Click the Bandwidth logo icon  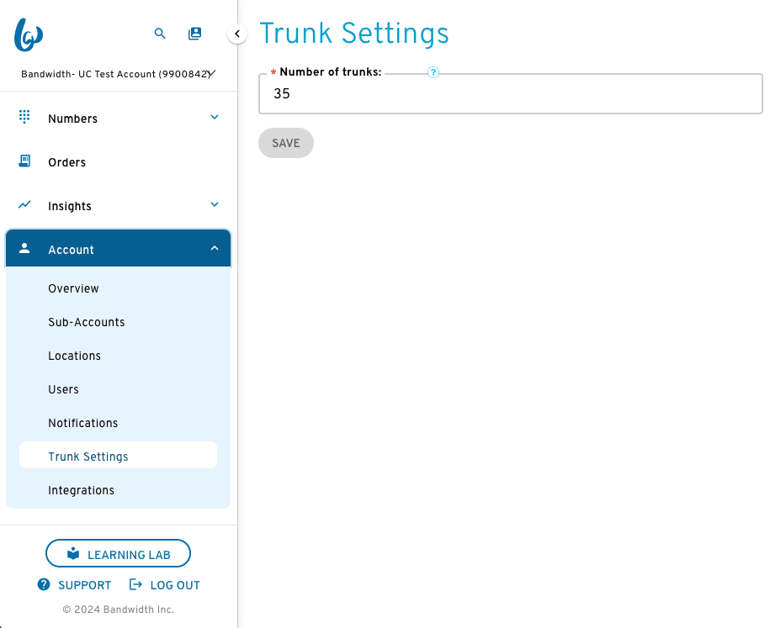[29, 34]
